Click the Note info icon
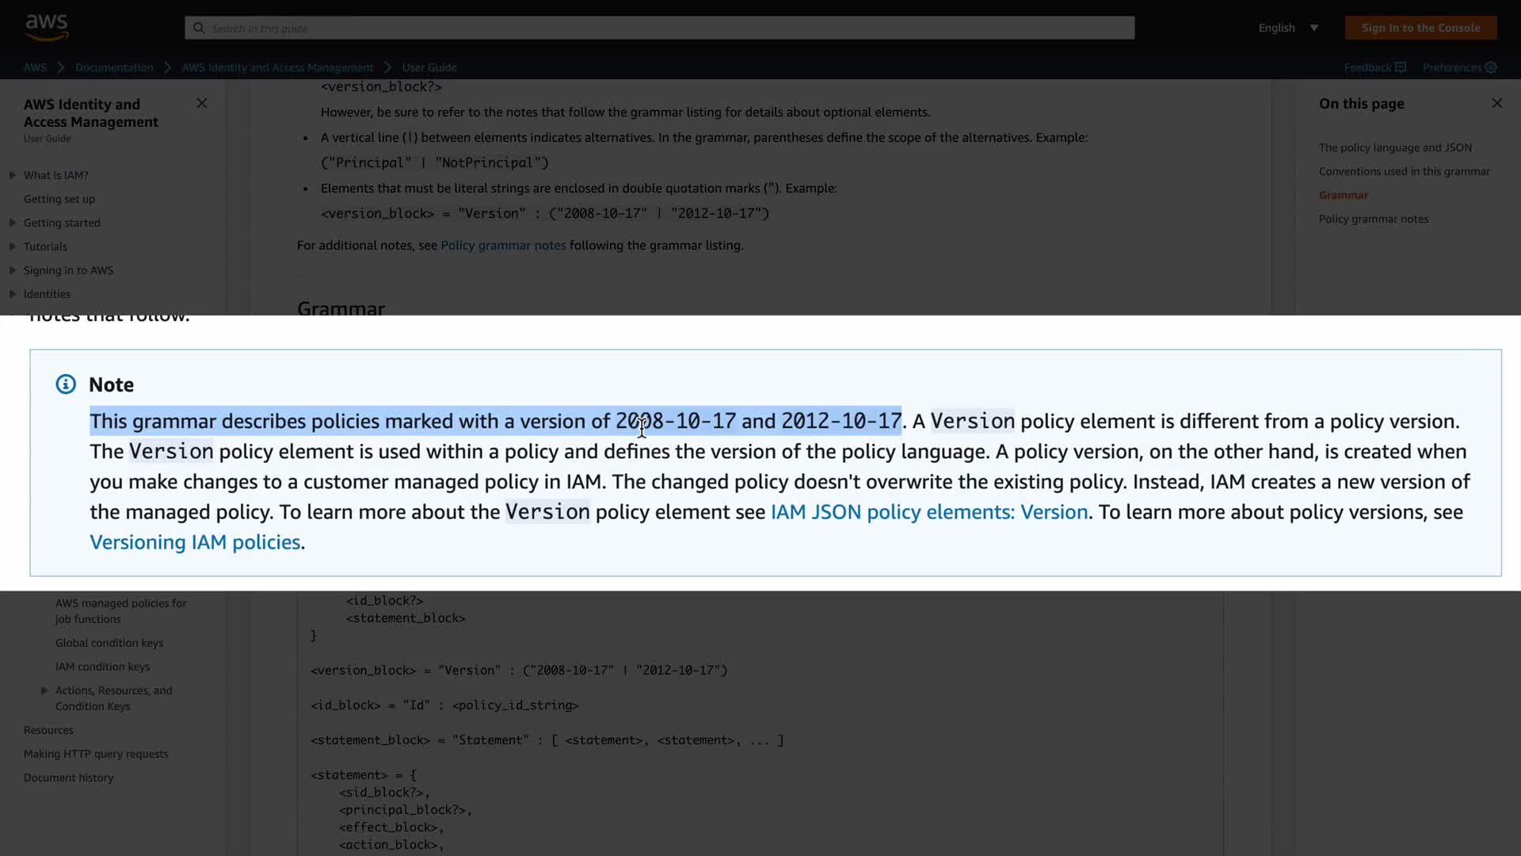This screenshot has height=856, width=1521. point(66,384)
